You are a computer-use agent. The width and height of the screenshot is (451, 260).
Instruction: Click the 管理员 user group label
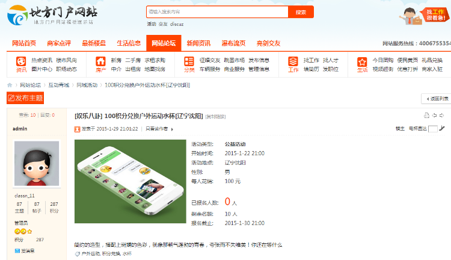point(21,223)
